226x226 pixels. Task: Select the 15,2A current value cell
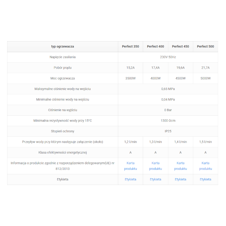point(130,68)
